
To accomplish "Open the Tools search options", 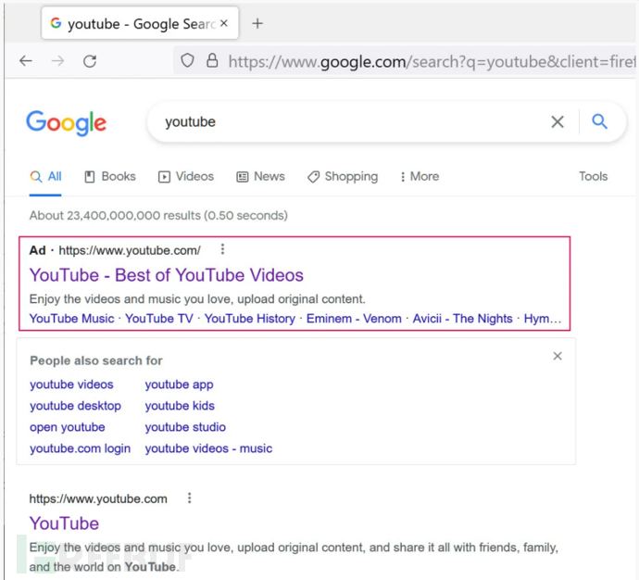I will [593, 176].
